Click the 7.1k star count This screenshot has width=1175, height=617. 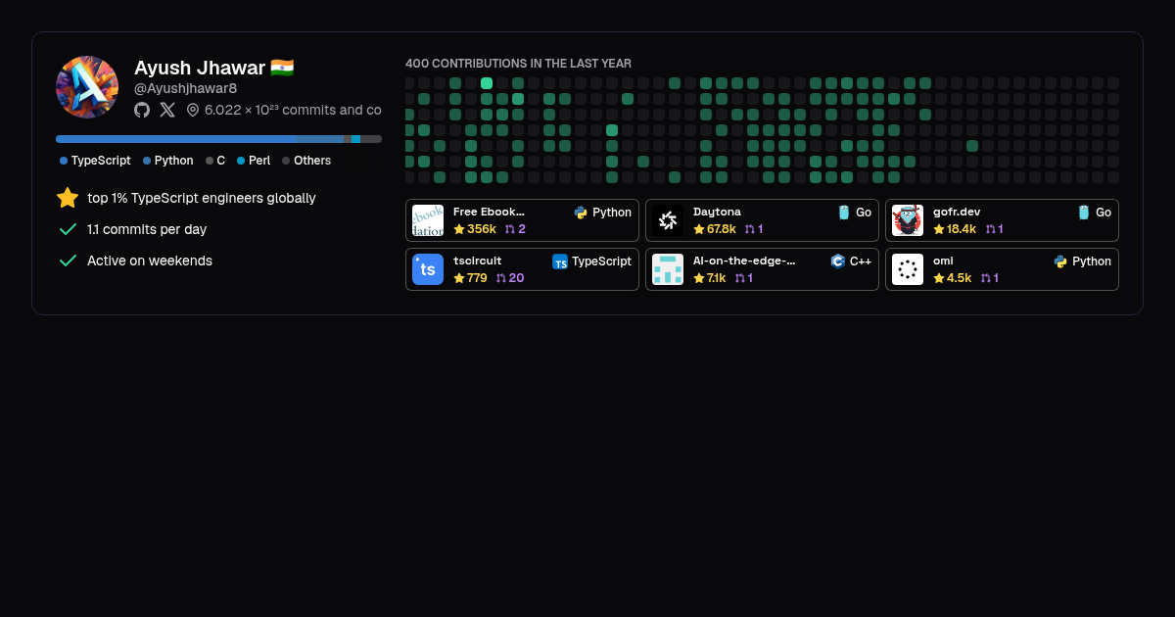click(x=717, y=278)
